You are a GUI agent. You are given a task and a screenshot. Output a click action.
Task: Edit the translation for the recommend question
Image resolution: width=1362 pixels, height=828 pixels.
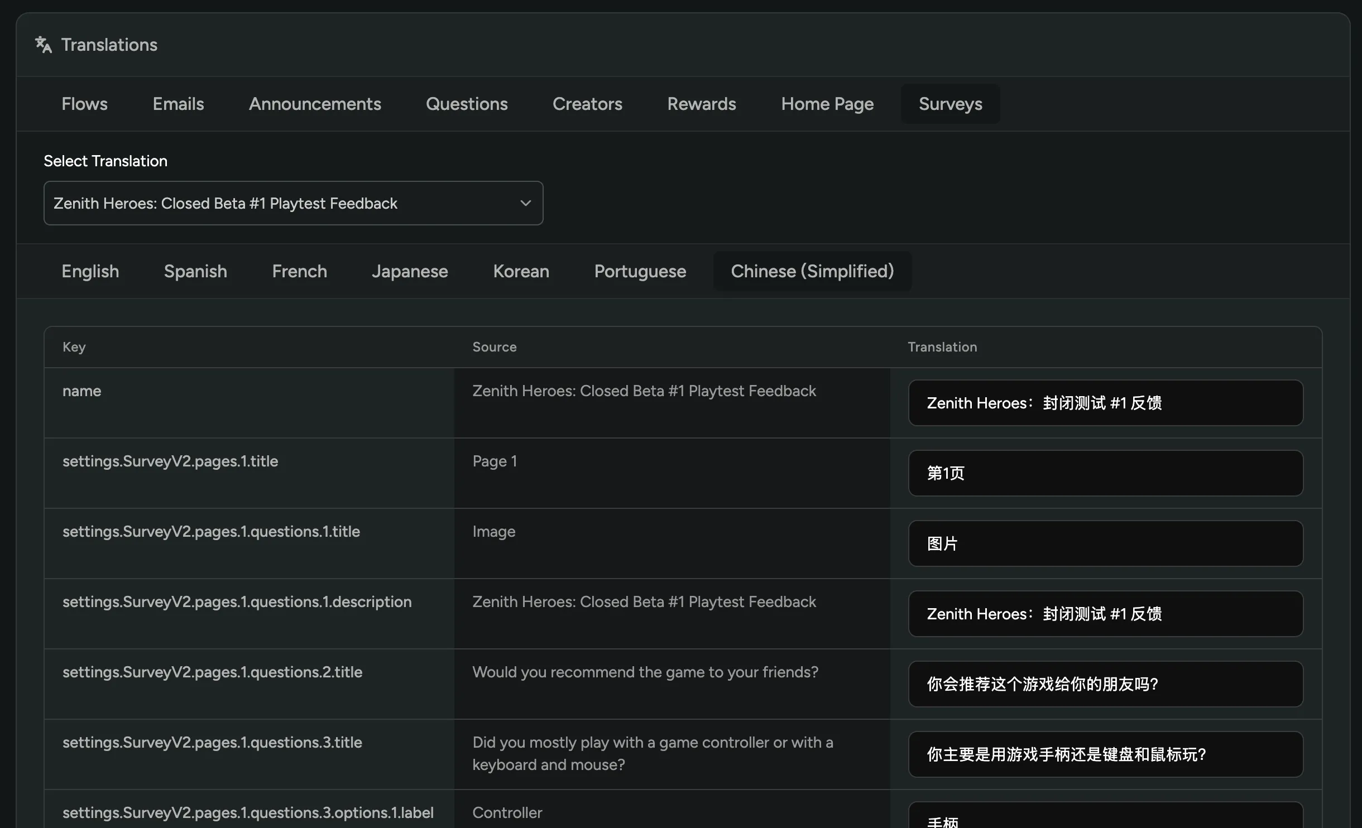coord(1105,684)
